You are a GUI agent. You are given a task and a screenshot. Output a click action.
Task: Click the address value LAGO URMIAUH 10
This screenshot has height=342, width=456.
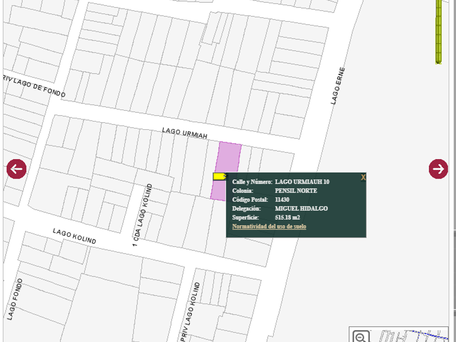(x=302, y=182)
